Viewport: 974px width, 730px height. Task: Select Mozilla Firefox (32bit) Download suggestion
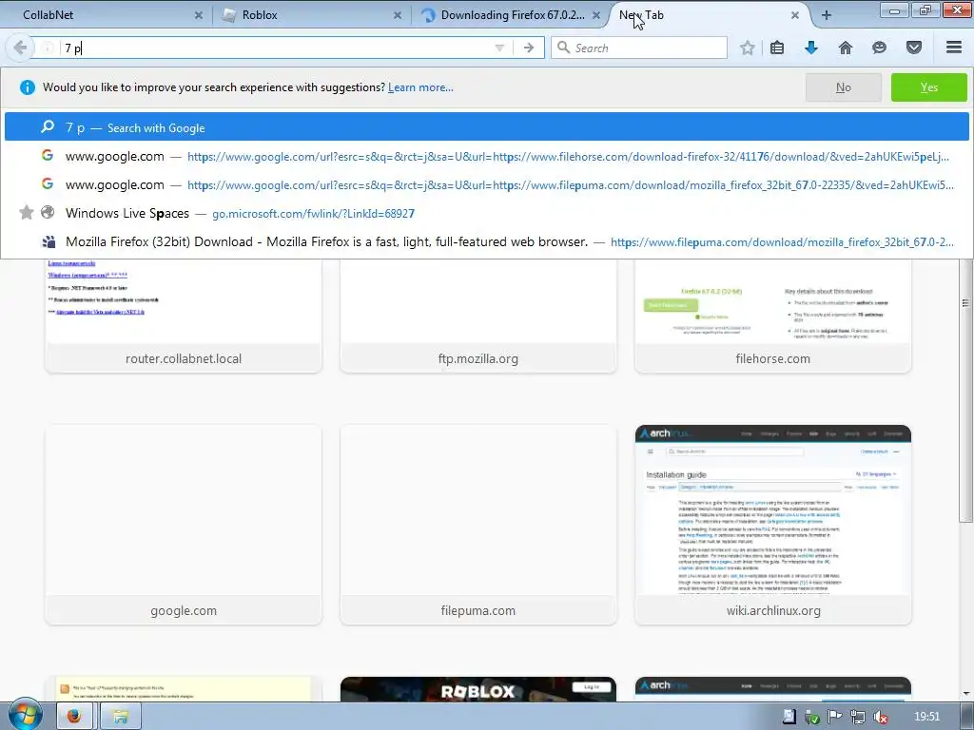click(x=486, y=241)
